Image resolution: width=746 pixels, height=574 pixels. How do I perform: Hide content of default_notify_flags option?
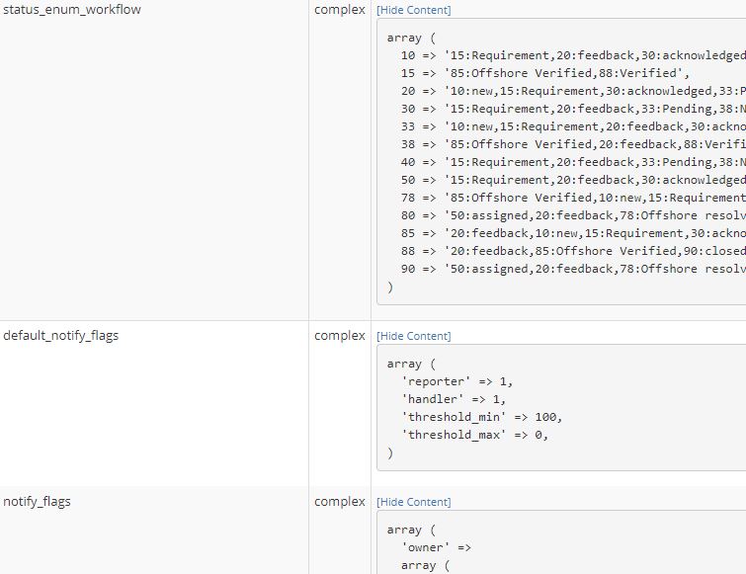(x=413, y=336)
